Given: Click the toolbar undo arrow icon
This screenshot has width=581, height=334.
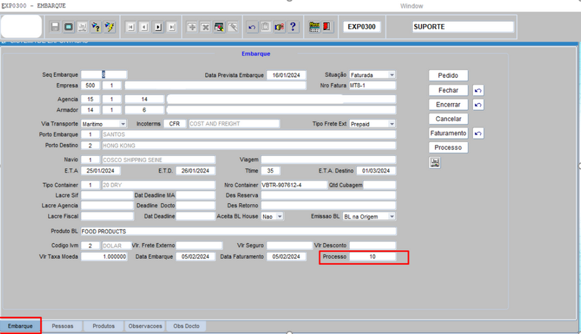Looking at the screenshot, I should (252, 27).
